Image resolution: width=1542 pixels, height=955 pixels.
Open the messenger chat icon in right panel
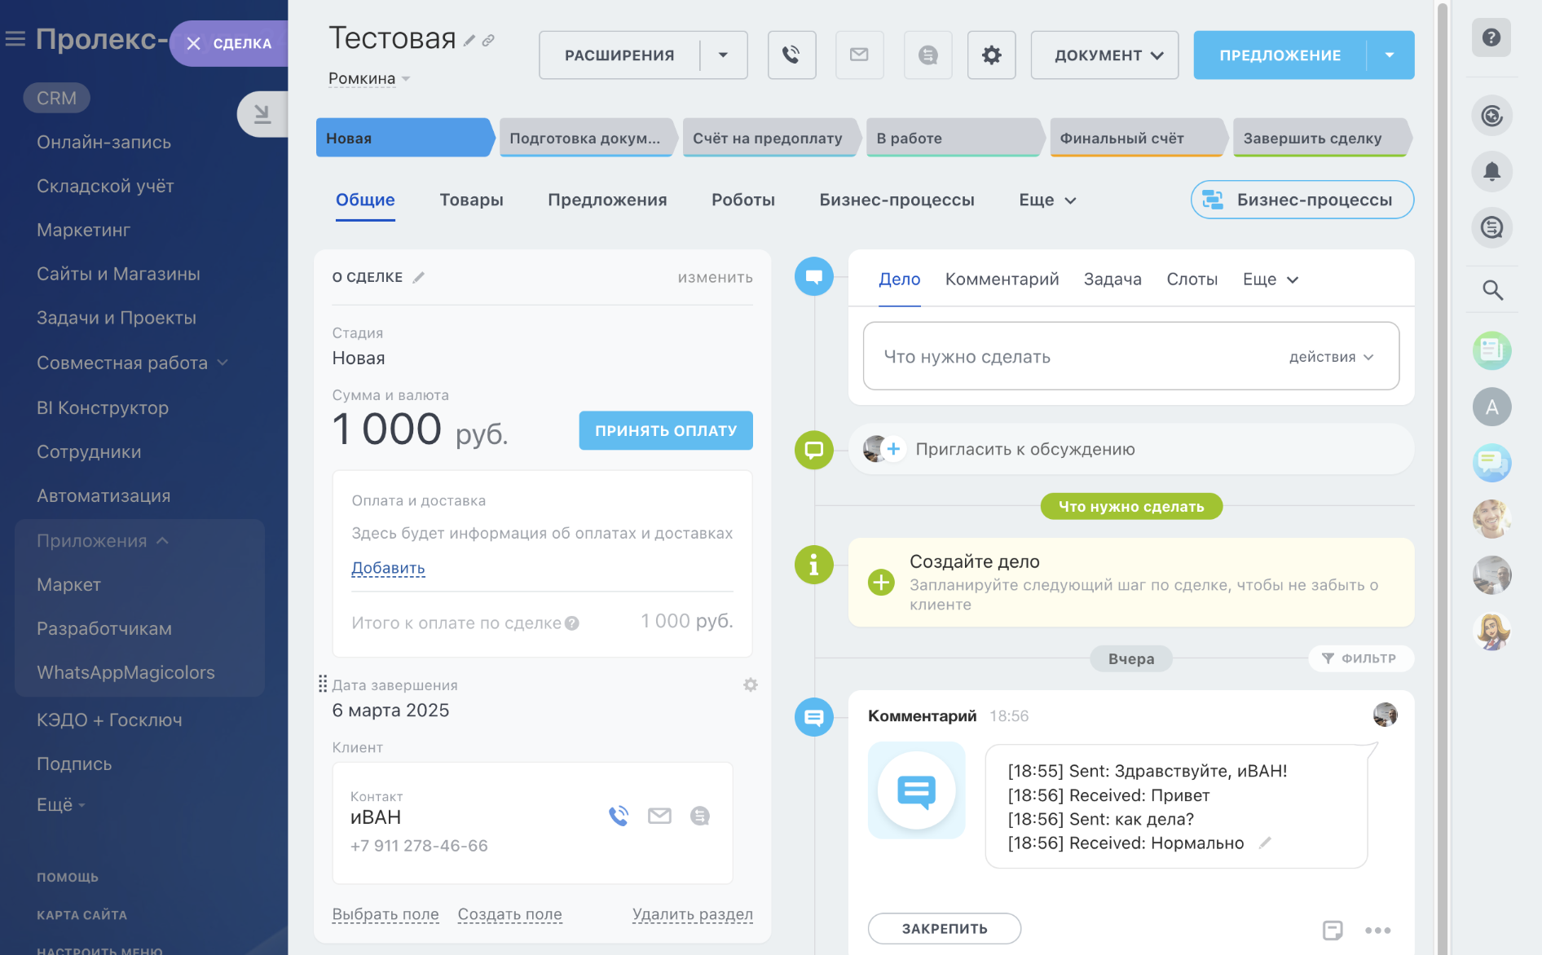(1491, 227)
